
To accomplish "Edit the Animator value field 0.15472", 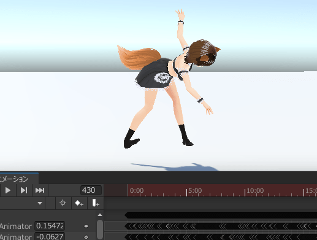I will [50, 226].
